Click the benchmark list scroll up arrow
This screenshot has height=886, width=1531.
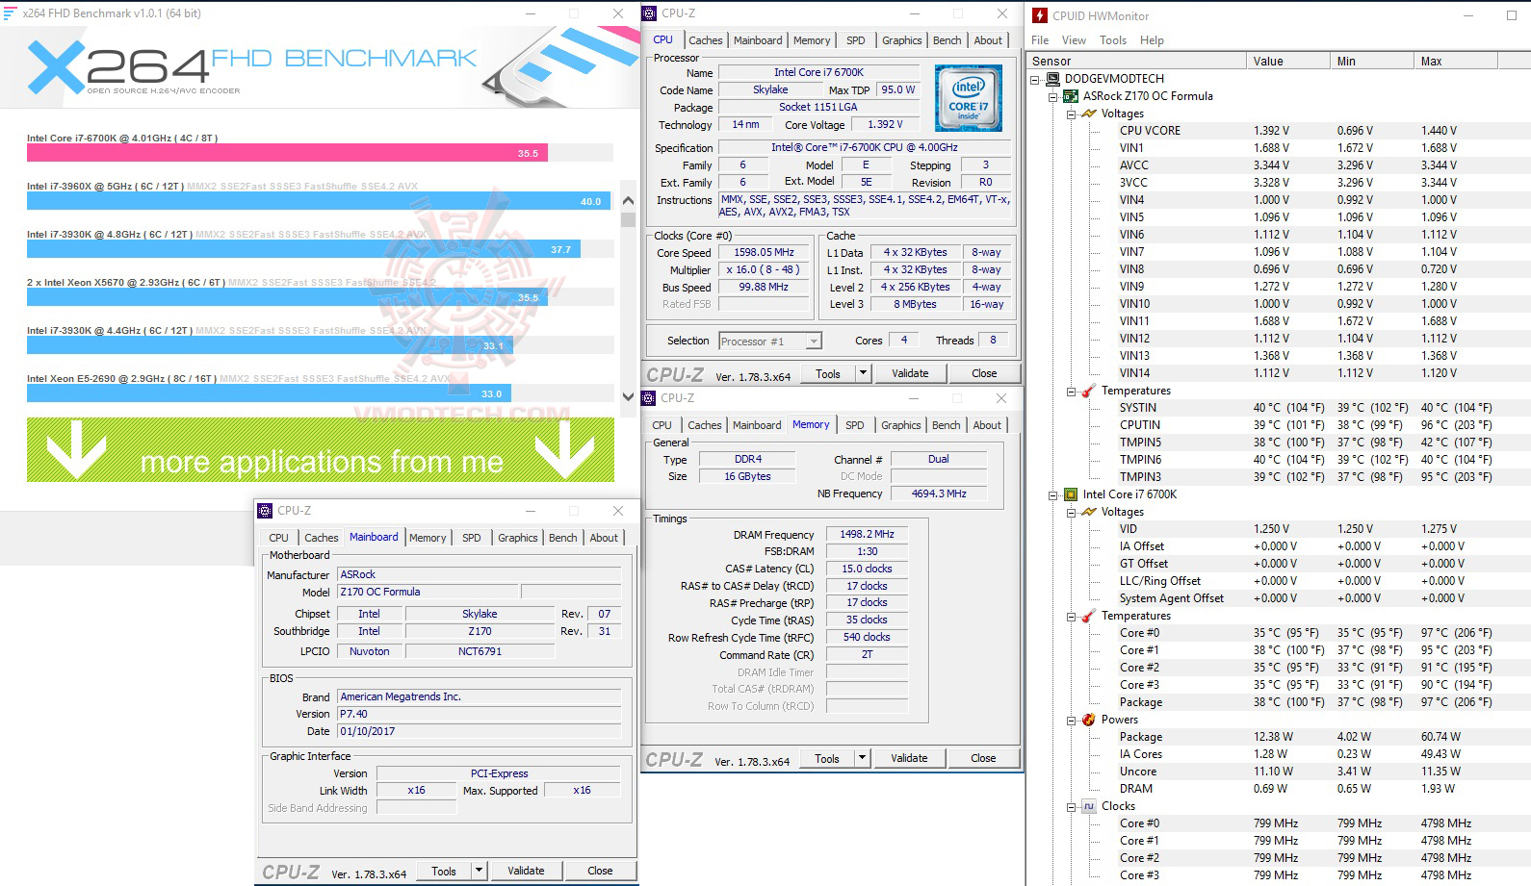(628, 201)
